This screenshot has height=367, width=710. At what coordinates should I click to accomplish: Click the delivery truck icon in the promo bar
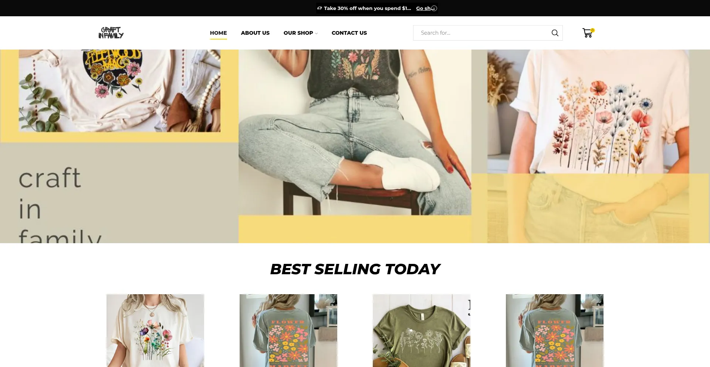(x=319, y=8)
